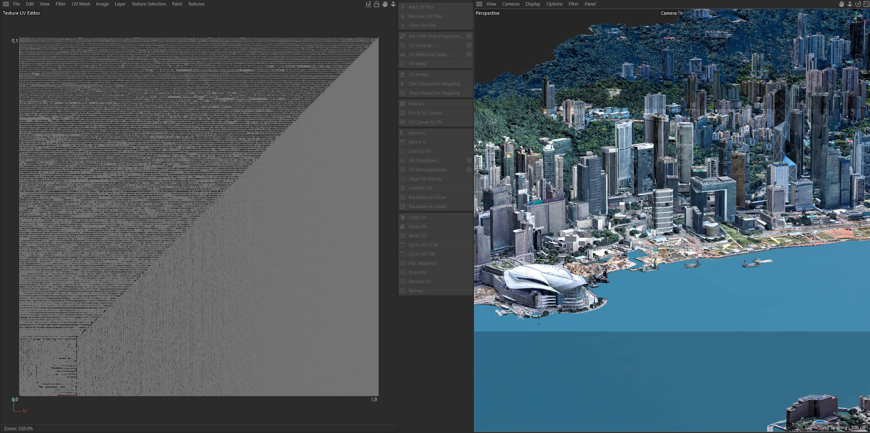
Task: Click the Fit UV to Canvas icon
Action: click(x=403, y=113)
